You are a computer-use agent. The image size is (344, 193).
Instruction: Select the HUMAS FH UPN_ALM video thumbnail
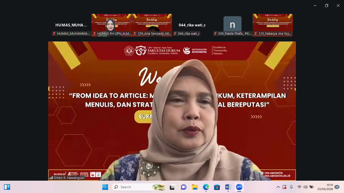click(111, 25)
